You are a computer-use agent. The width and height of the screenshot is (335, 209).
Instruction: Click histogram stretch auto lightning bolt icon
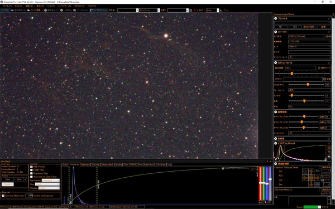[x=329, y=148]
